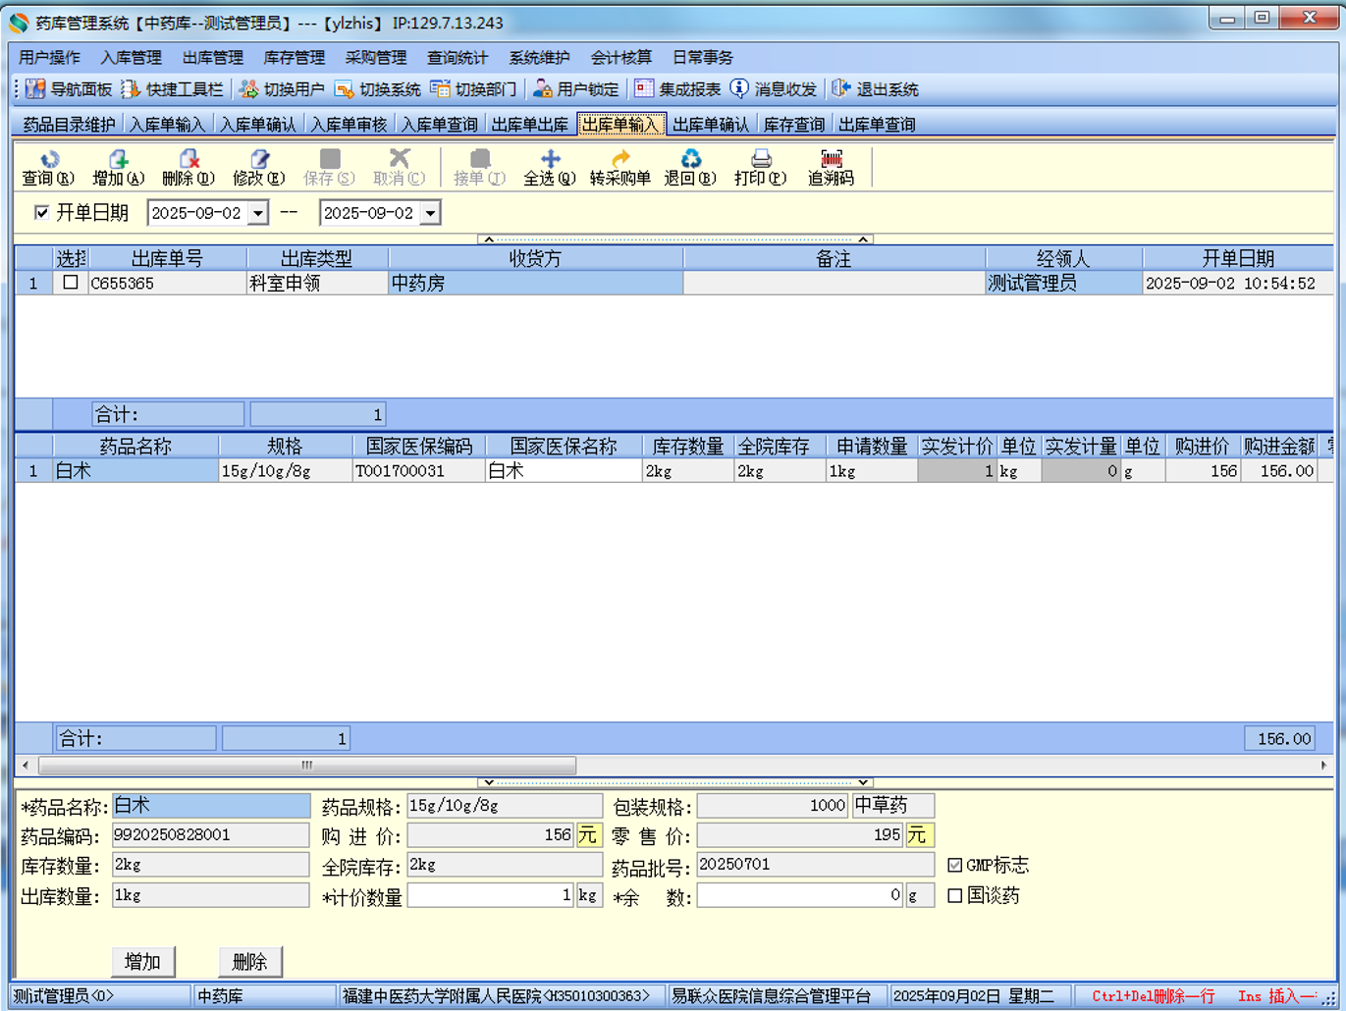The height and width of the screenshot is (1011, 1346).
Task: Click 切换系统 to switch system
Action: tap(378, 89)
